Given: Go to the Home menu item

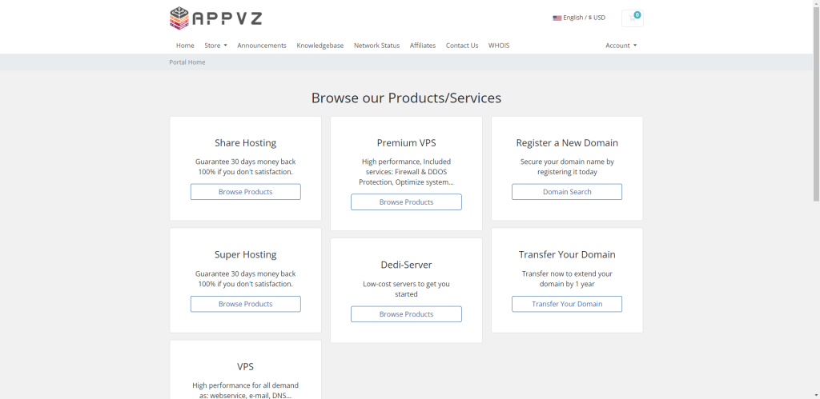Looking at the screenshot, I should pos(185,46).
